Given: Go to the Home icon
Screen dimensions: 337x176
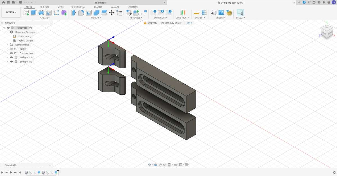Looking at the screenshot, I should (x=3, y=2).
